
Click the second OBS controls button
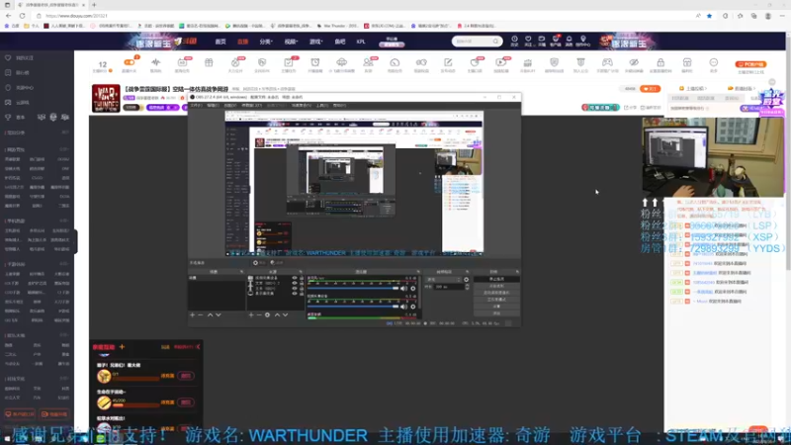coord(496,286)
